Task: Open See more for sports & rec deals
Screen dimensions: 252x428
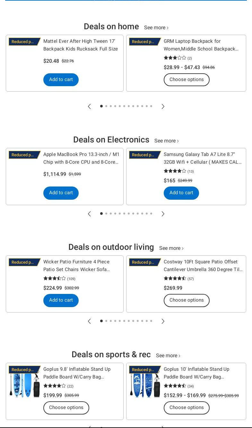Action: [168, 356]
